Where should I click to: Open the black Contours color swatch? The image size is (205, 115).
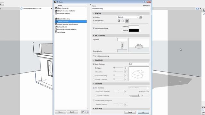(134, 30)
